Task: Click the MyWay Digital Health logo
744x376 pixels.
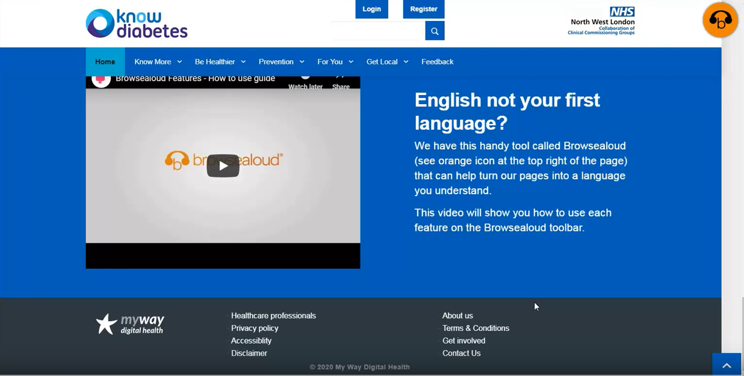Action: pos(131,324)
